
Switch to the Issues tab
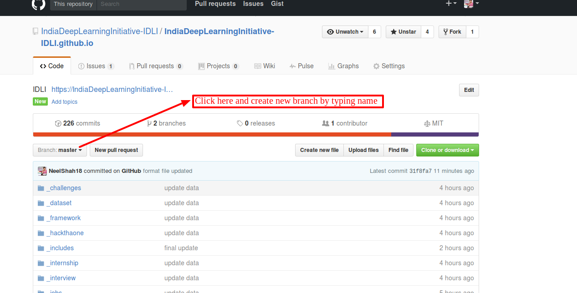96,66
